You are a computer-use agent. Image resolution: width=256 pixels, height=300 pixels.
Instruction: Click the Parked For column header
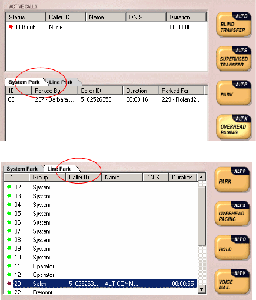(x=181, y=91)
